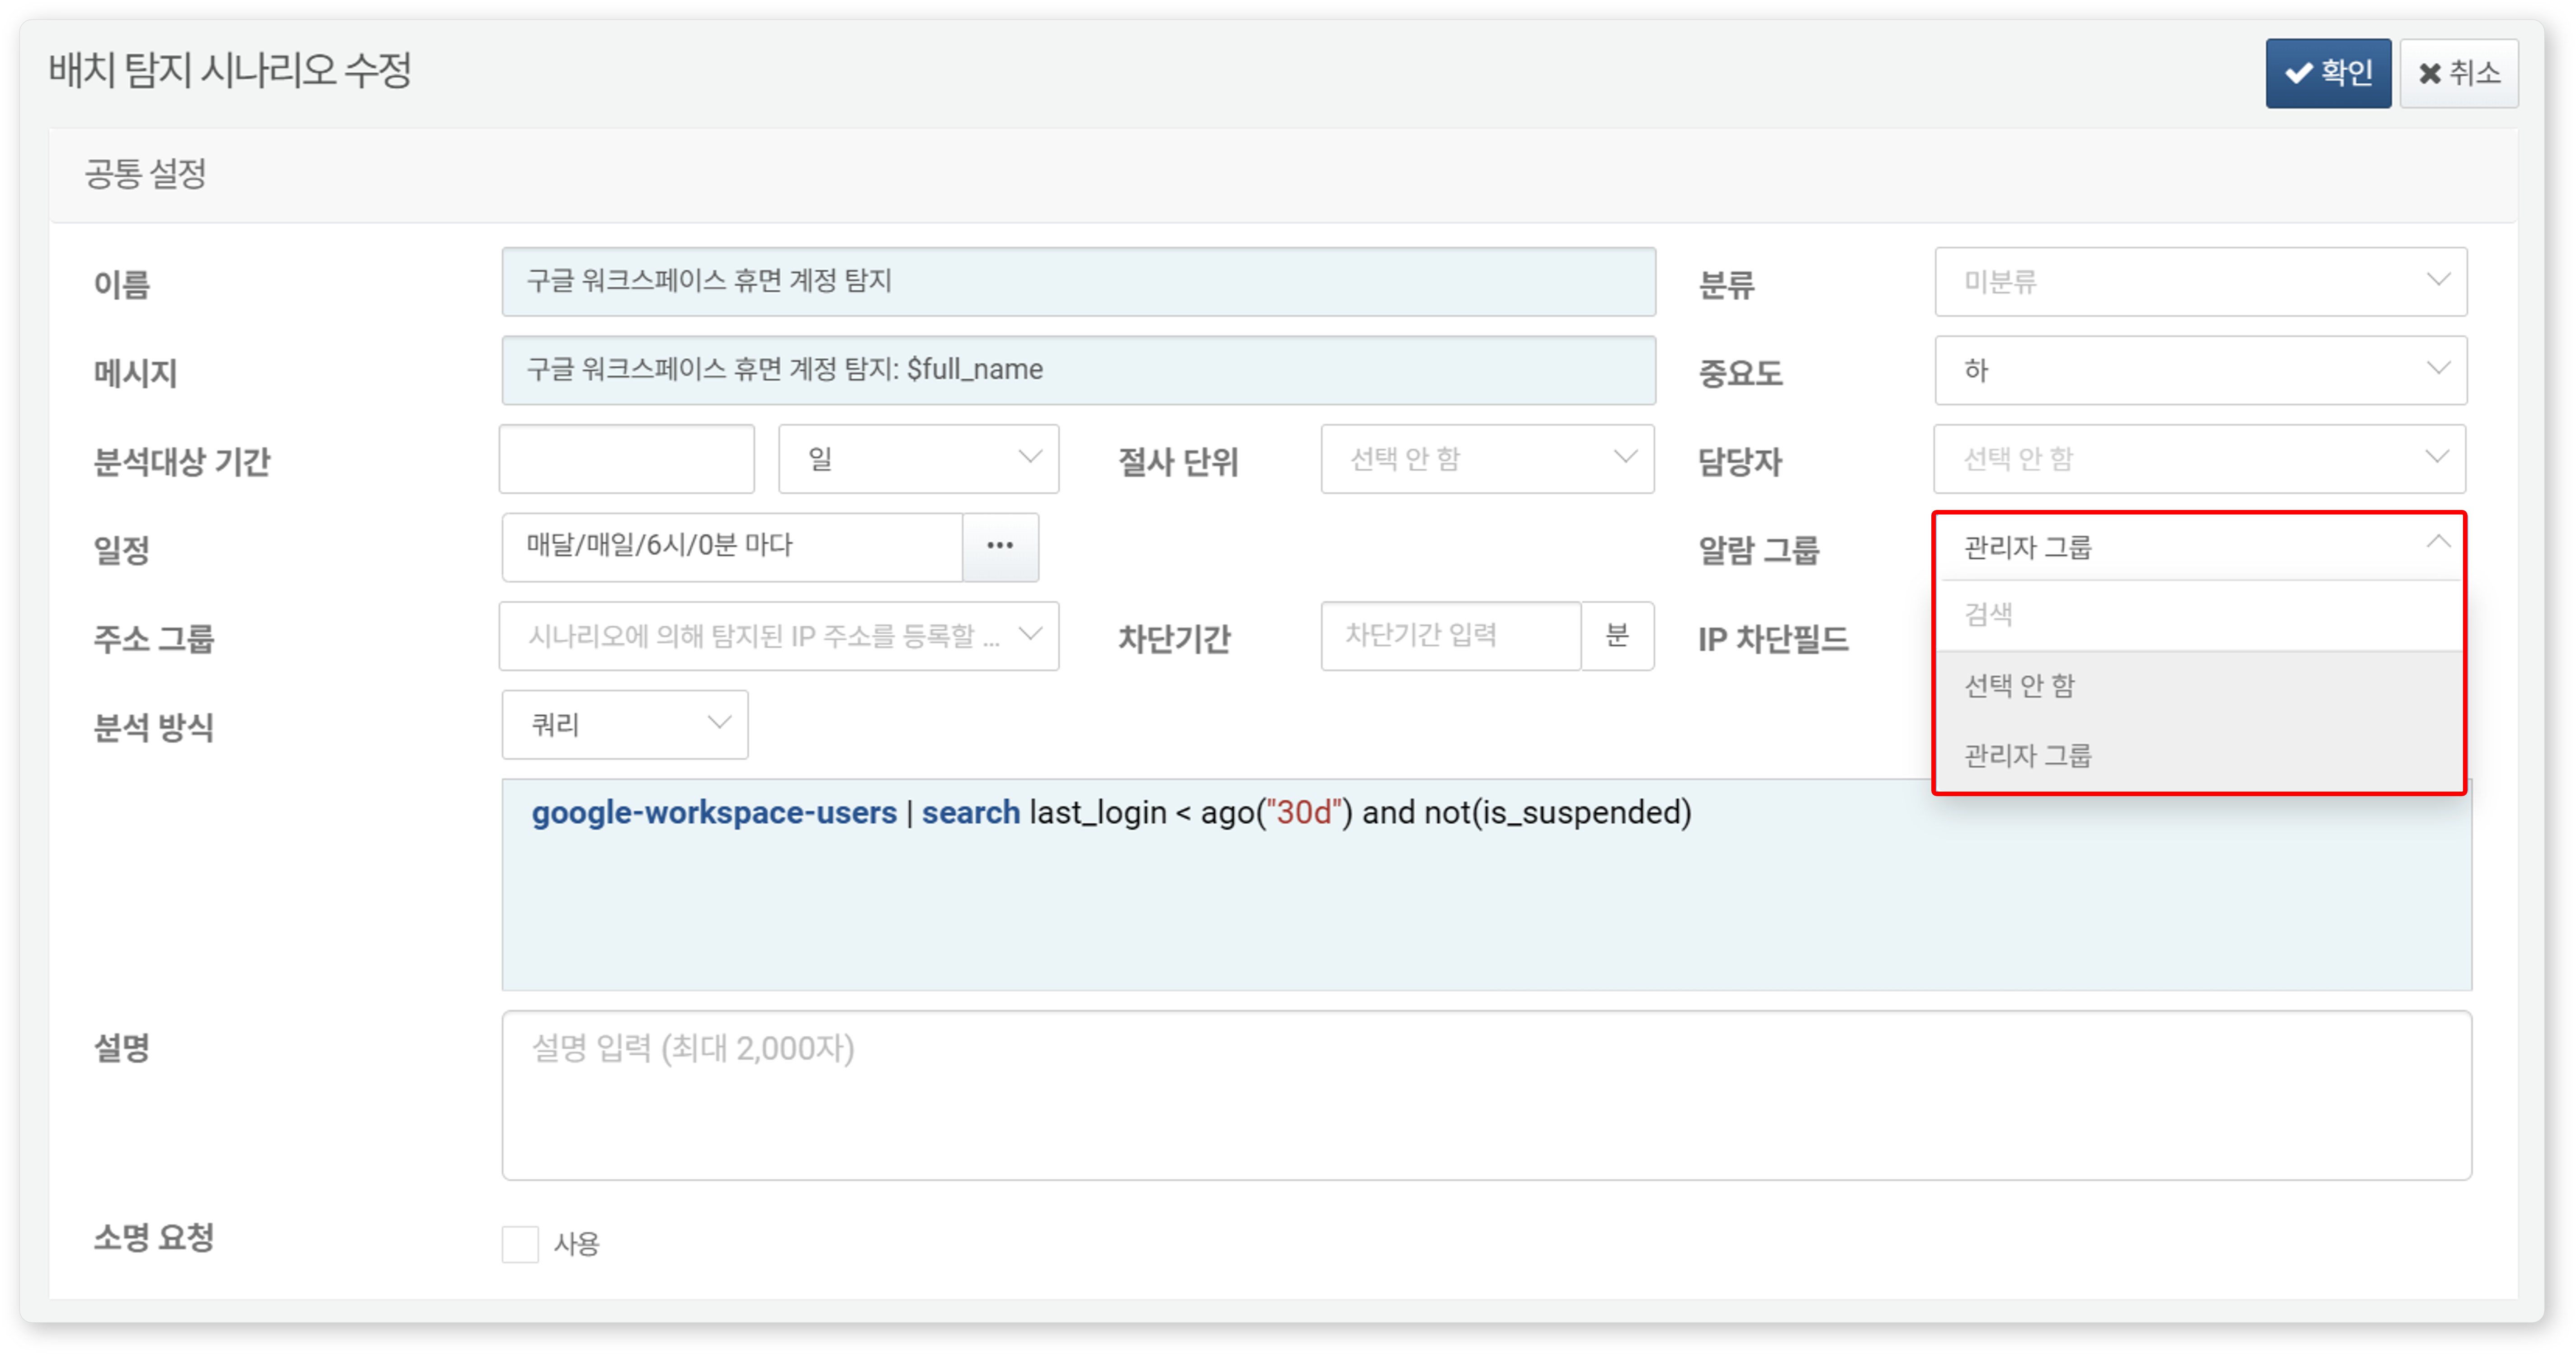Open the 절사 단위 dropdown
2576x1354 pixels.
click(x=1487, y=459)
